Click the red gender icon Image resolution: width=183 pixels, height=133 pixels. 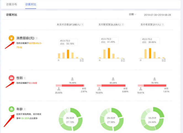12,78
